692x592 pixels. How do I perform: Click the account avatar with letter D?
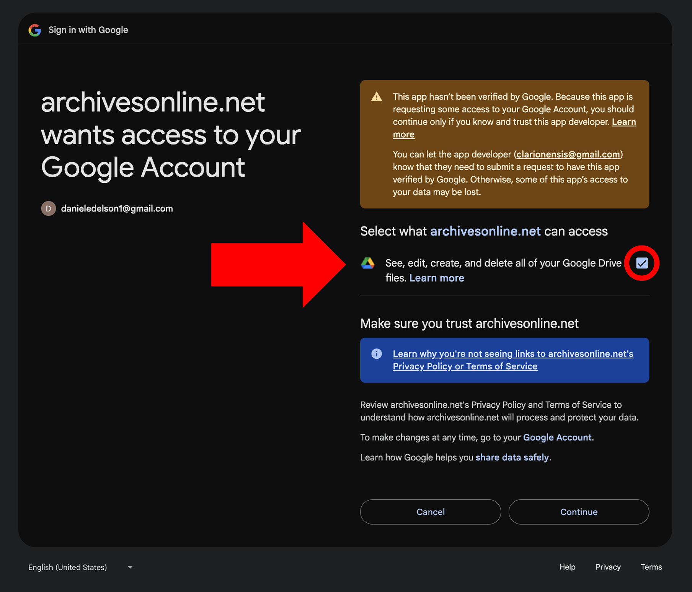49,208
